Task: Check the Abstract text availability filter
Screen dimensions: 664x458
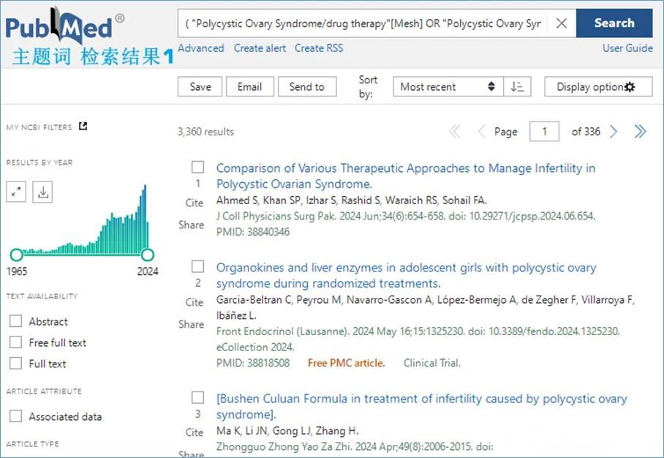Action: coord(15,321)
